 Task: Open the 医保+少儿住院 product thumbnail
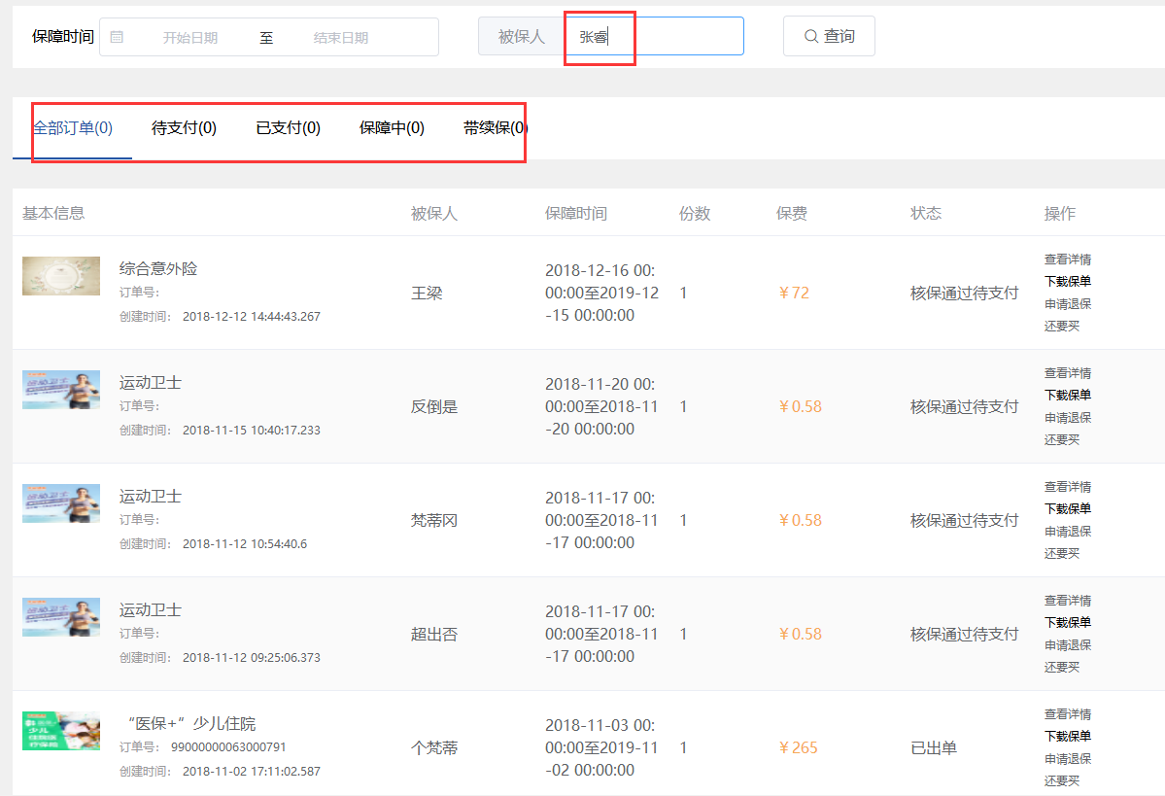(x=61, y=731)
